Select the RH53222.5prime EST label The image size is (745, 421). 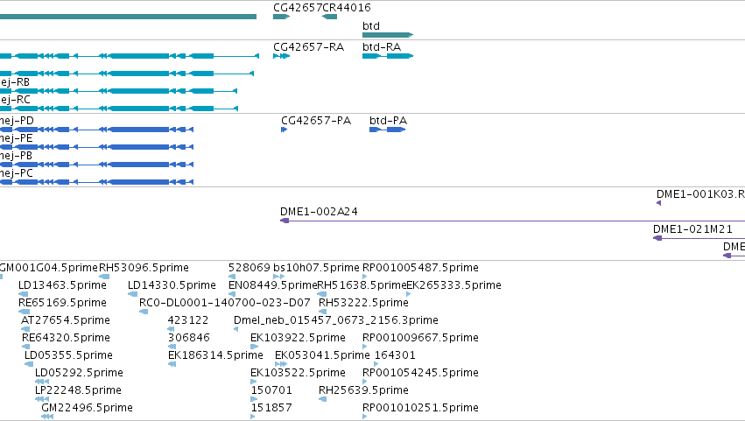pos(363,303)
